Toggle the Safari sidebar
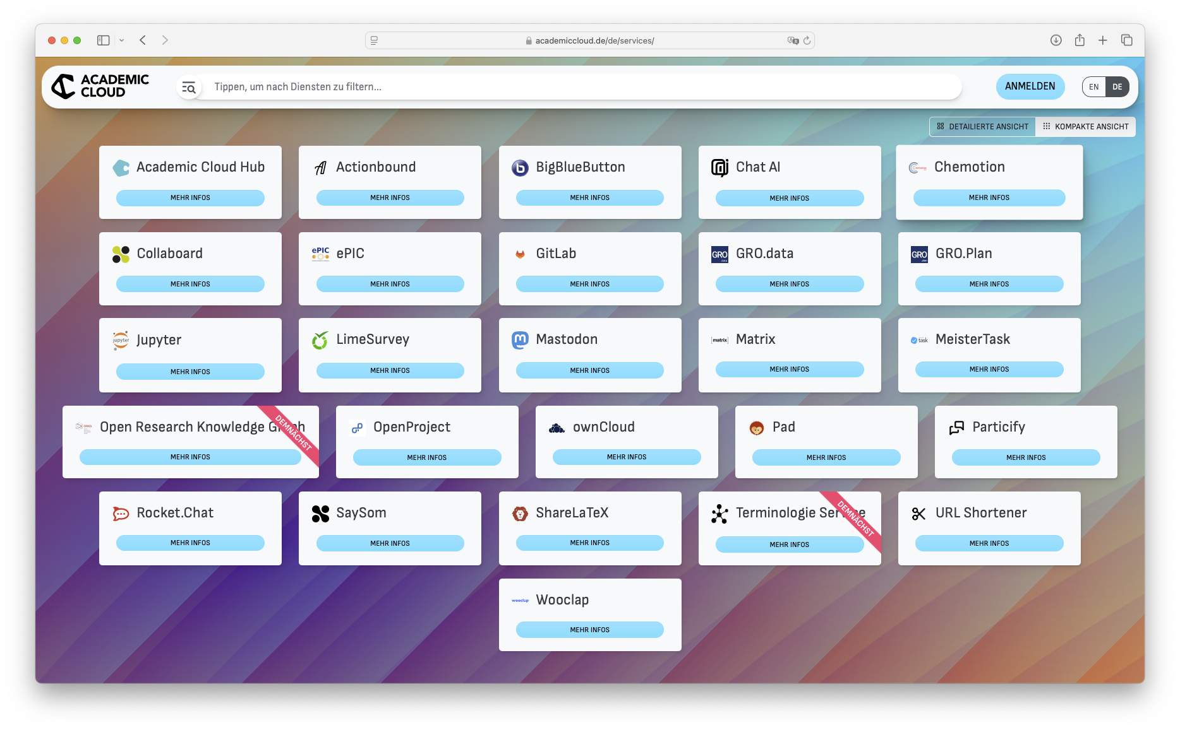This screenshot has width=1180, height=730. [102, 40]
